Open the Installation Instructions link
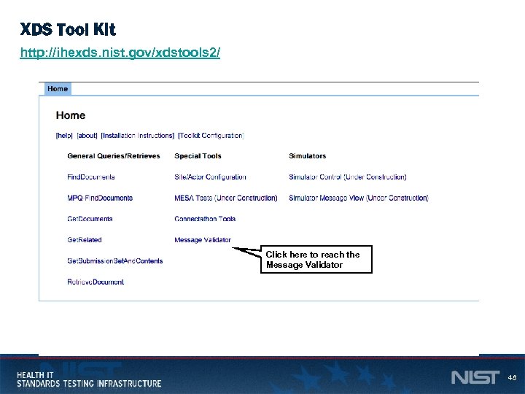This screenshot has height=394, width=525. [x=138, y=136]
